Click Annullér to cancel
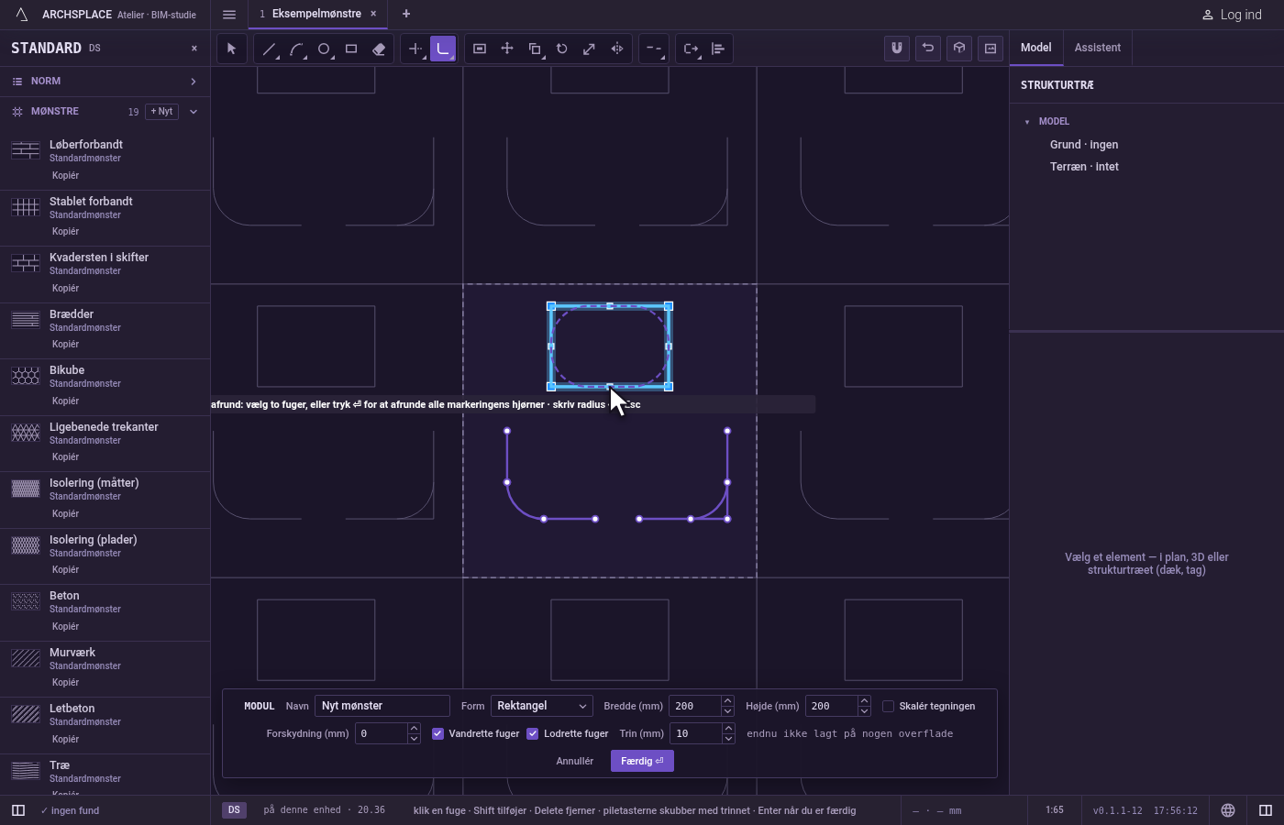1284x825 pixels. (x=575, y=761)
